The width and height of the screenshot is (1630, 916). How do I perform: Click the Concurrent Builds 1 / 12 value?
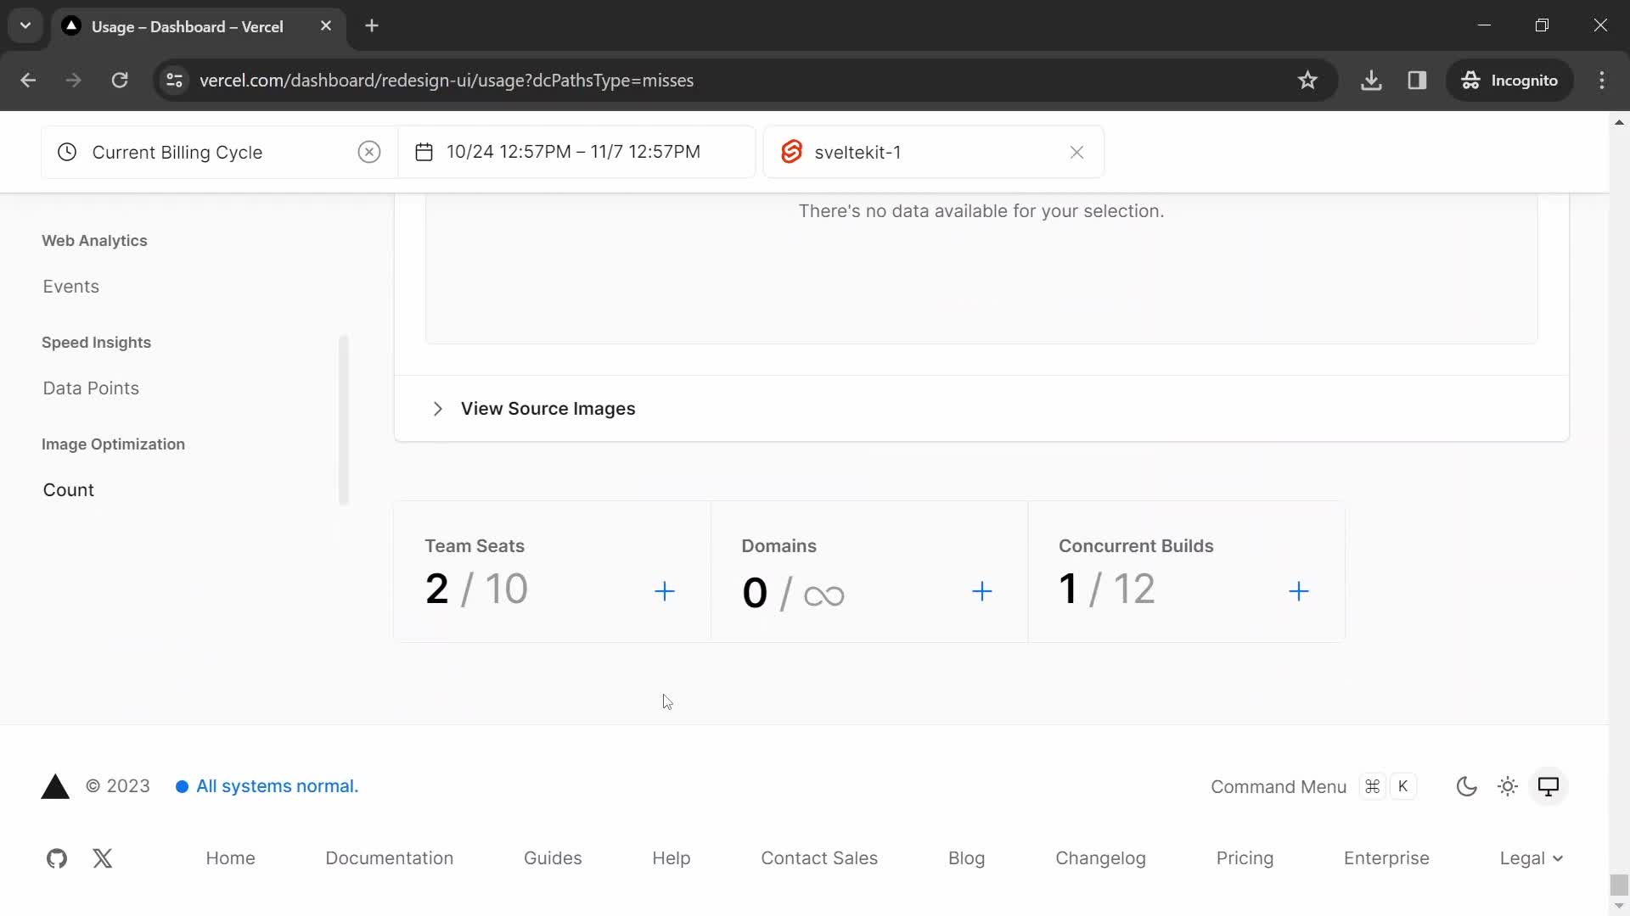pyautogui.click(x=1106, y=589)
